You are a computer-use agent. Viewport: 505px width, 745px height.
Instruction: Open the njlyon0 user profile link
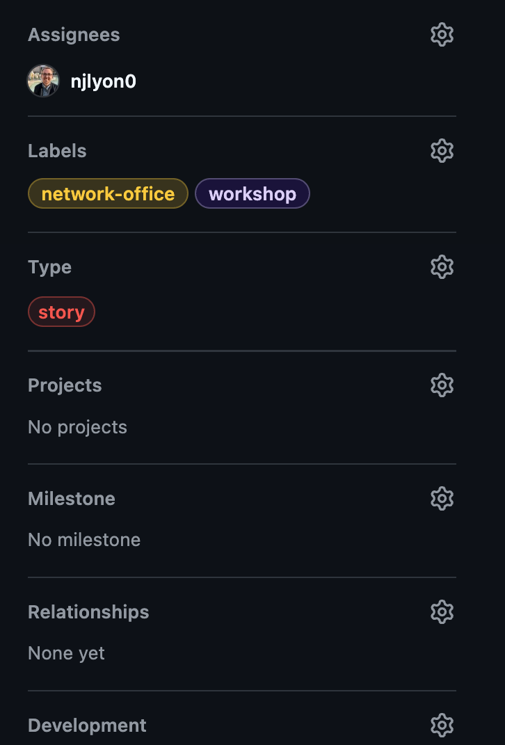(103, 81)
